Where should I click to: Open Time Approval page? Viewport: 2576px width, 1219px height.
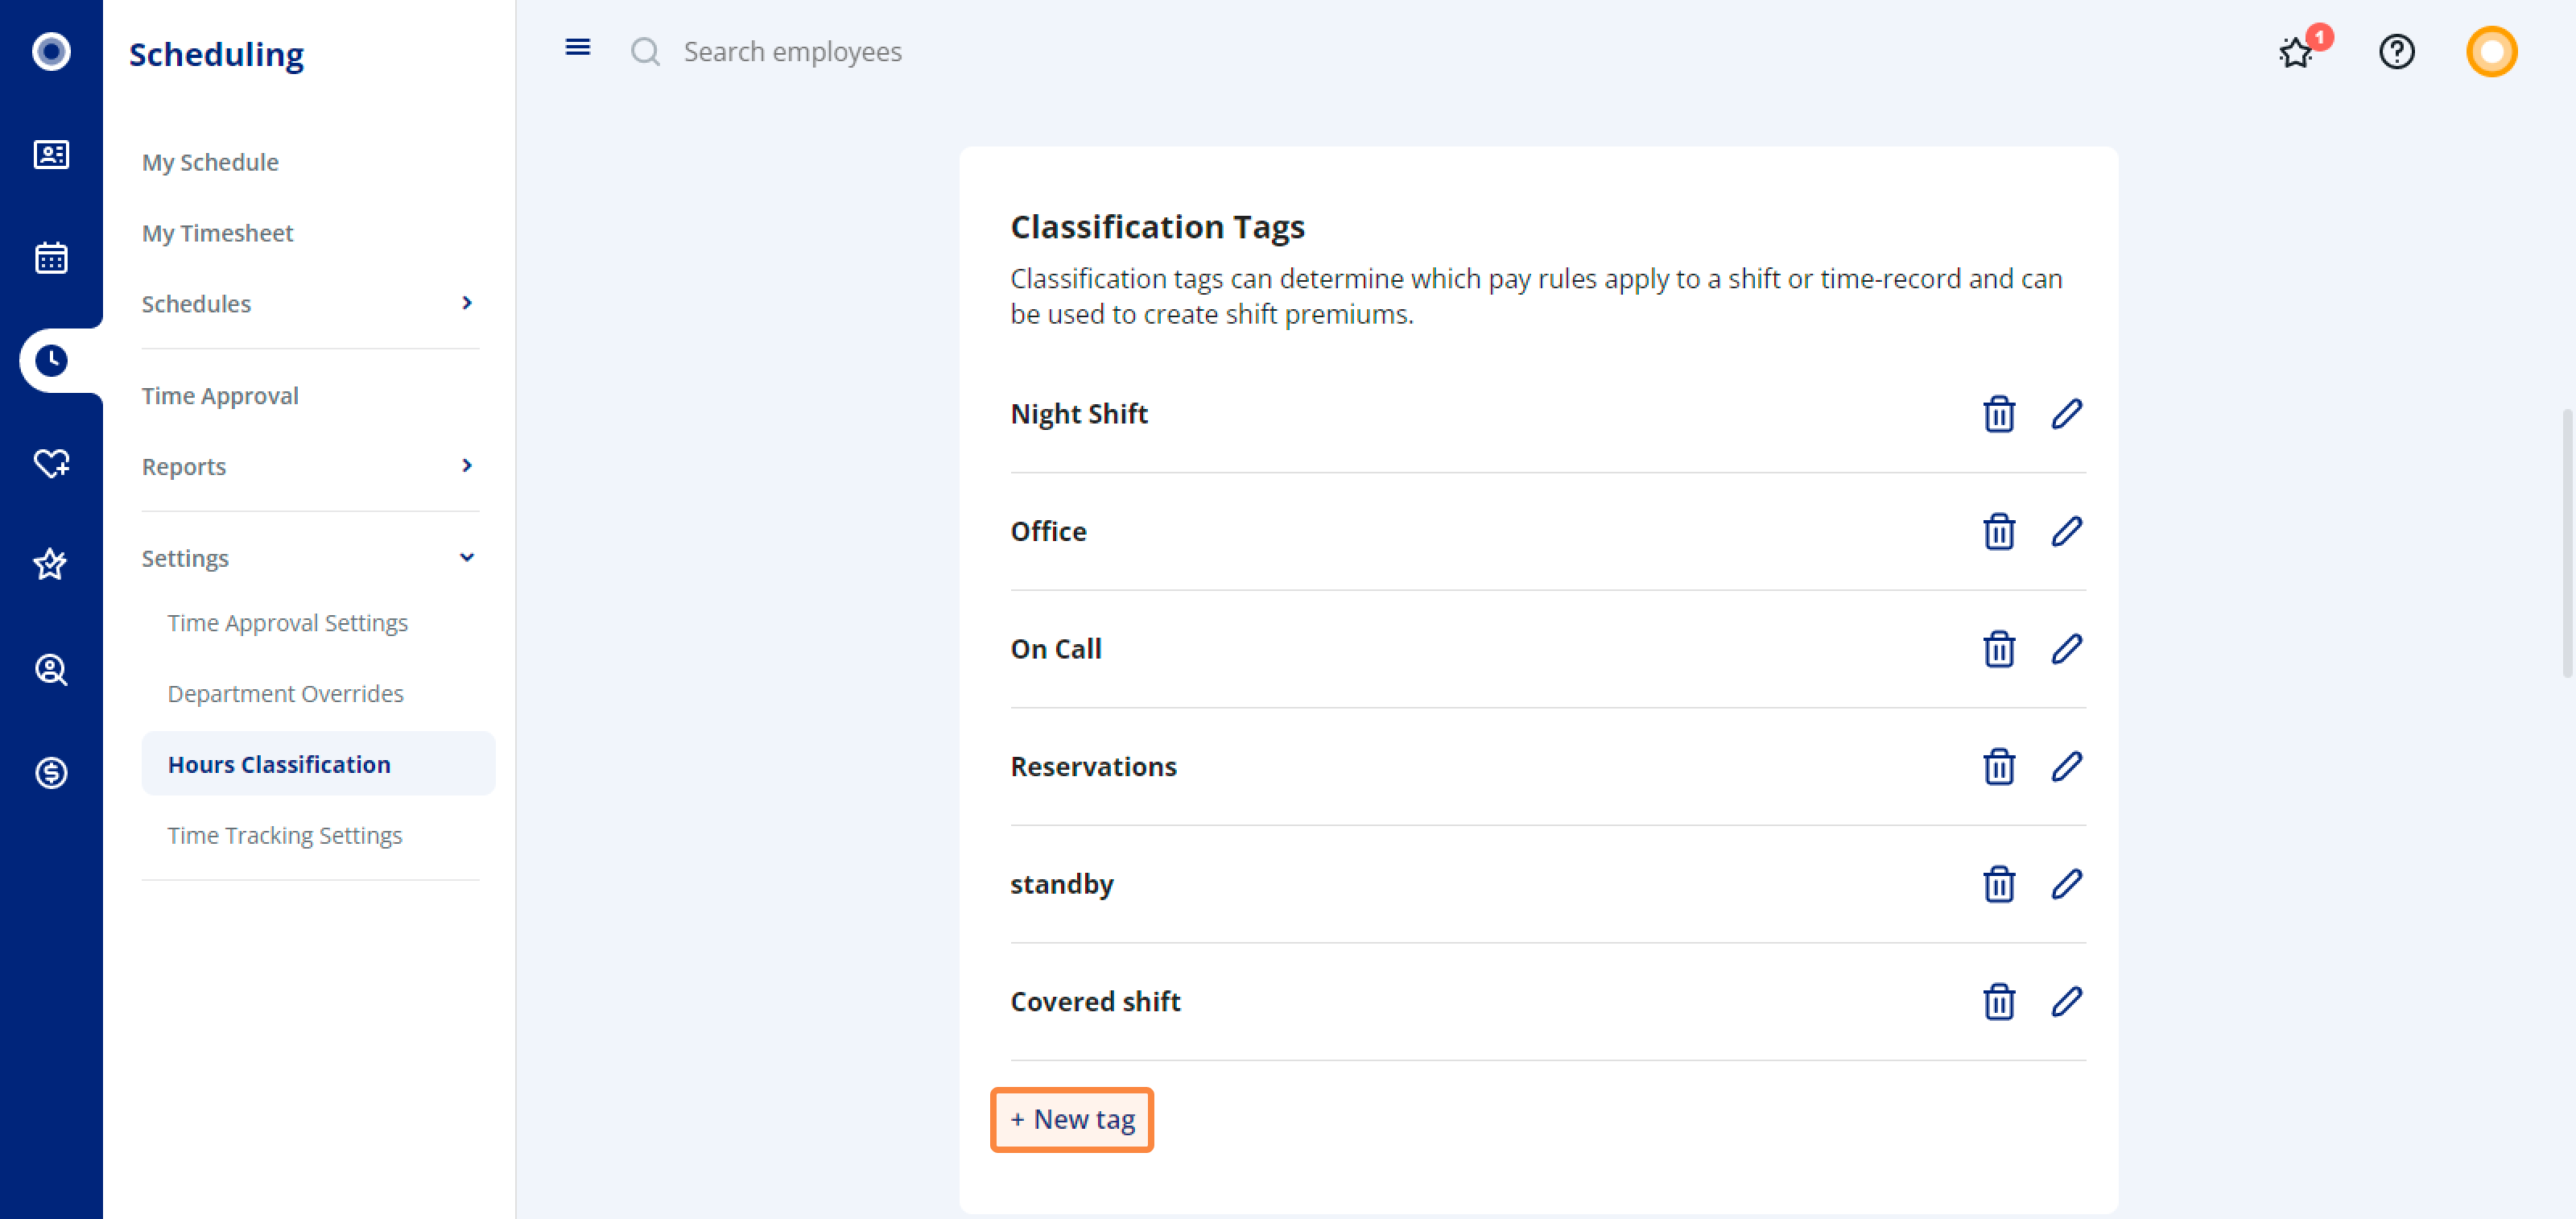[220, 396]
